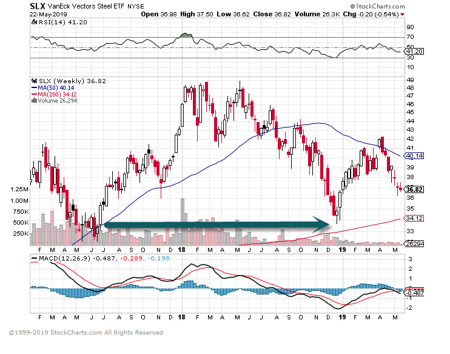Click the Chg -0.20 (-0.54%) value
The image size is (450, 354).
point(371,14)
